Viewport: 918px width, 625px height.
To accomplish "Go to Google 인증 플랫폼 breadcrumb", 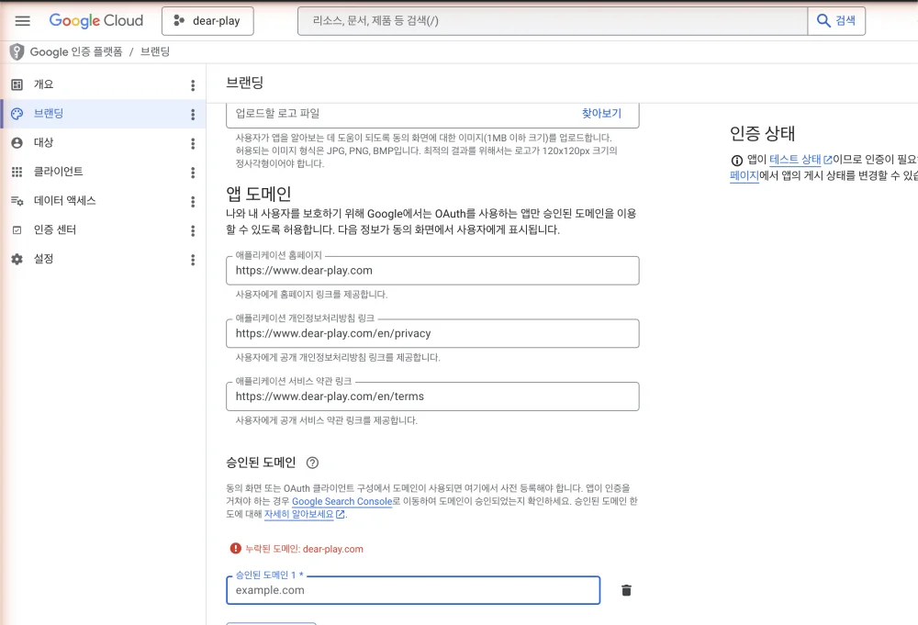I will [x=76, y=52].
